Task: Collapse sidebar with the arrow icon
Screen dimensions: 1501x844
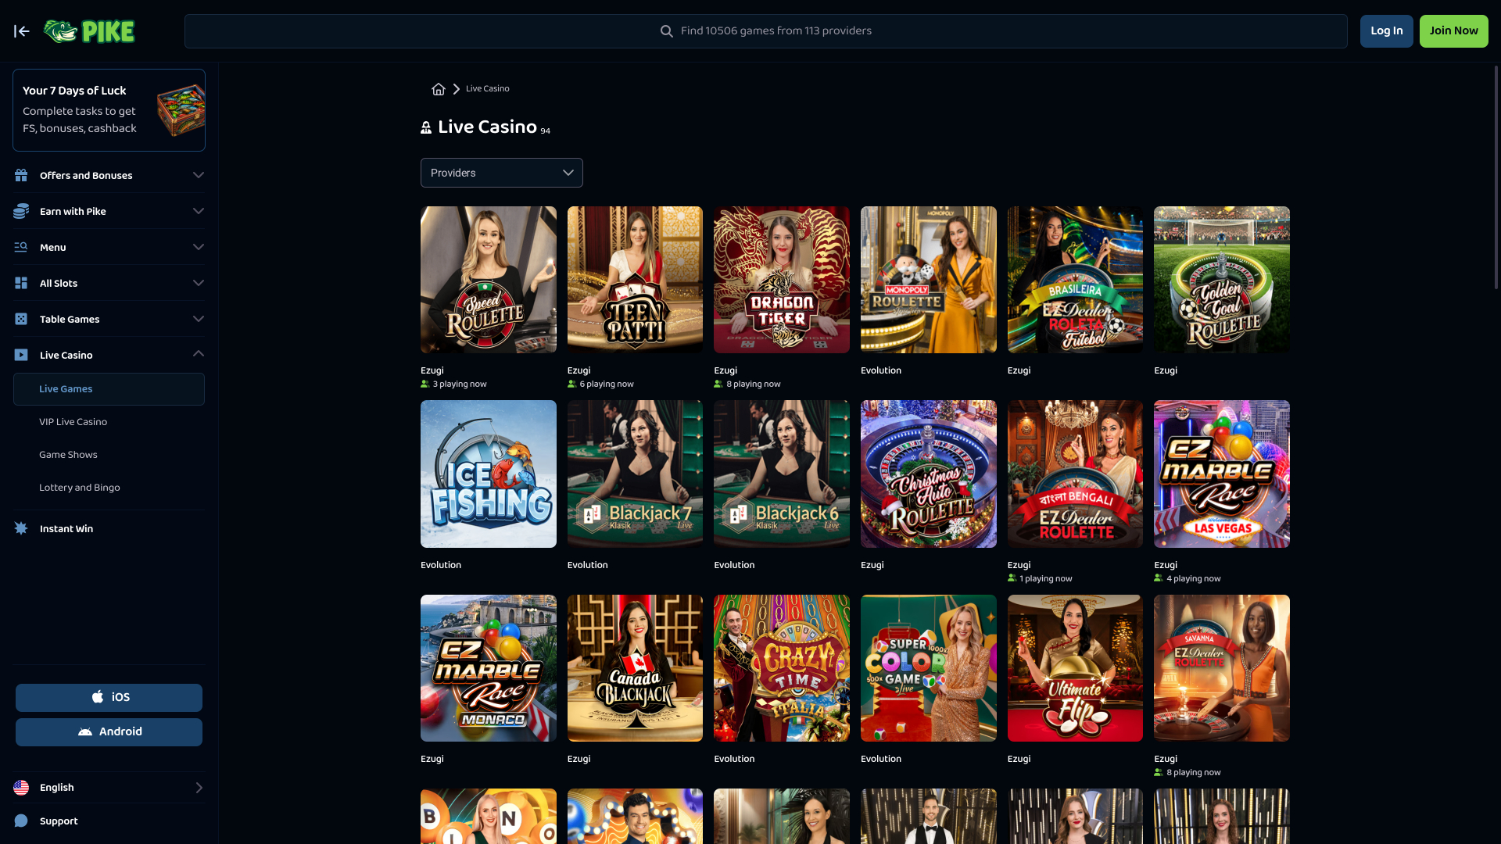Action: [22, 31]
